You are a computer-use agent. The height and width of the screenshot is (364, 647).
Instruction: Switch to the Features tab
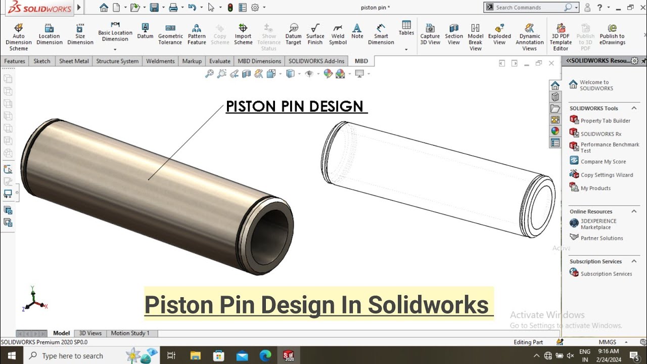coord(15,61)
